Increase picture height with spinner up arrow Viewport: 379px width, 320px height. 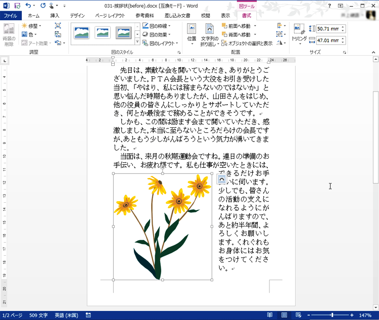click(343, 27)
